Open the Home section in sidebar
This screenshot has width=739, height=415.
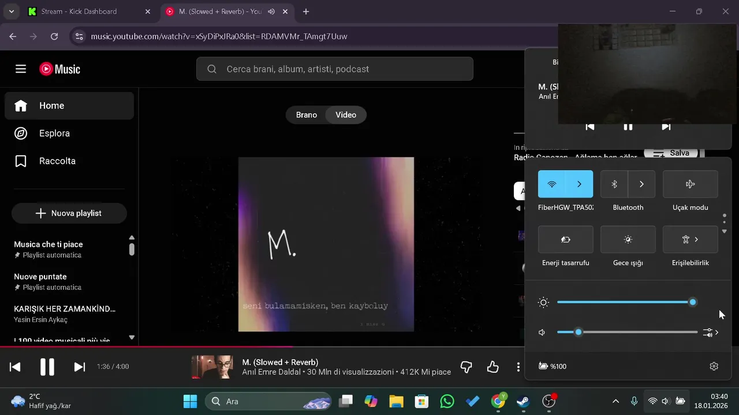click(69, 105)
